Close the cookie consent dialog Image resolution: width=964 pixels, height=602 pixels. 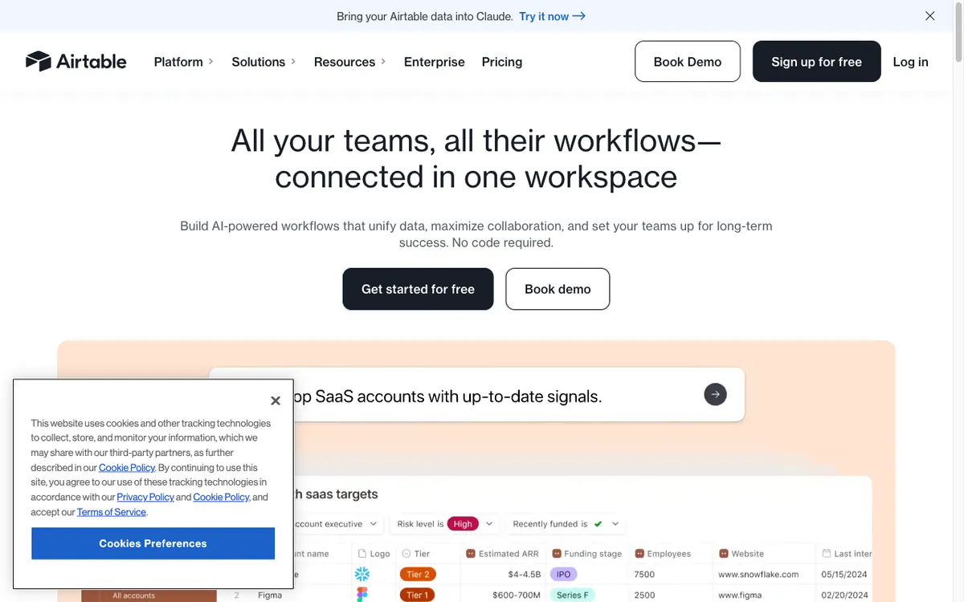[275, 401]
